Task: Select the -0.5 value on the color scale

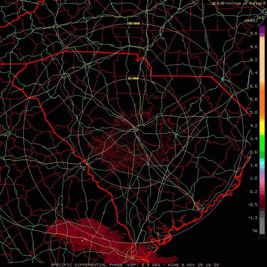Action: click(x=252, y=204)
